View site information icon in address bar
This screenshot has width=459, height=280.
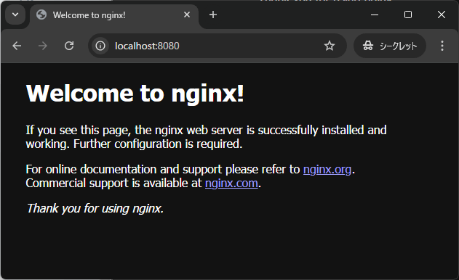click(100, 46)
